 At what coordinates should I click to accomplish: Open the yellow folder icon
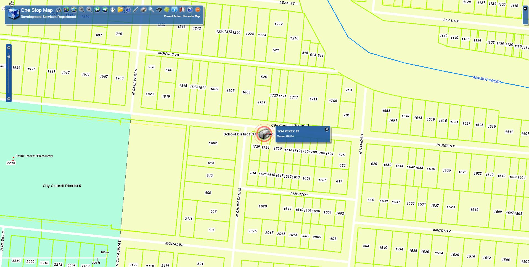pos(120,10)
